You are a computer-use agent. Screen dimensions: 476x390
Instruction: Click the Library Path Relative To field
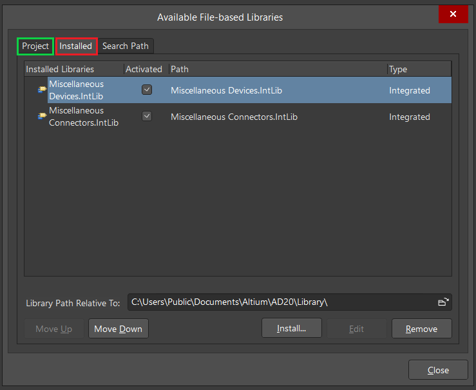281,302
